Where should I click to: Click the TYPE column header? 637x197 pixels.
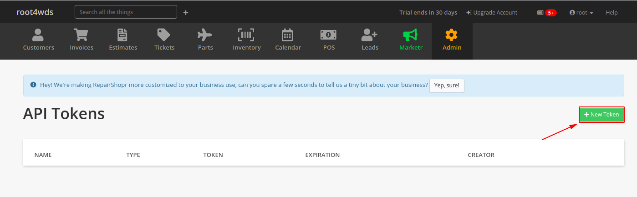(133, 155)
